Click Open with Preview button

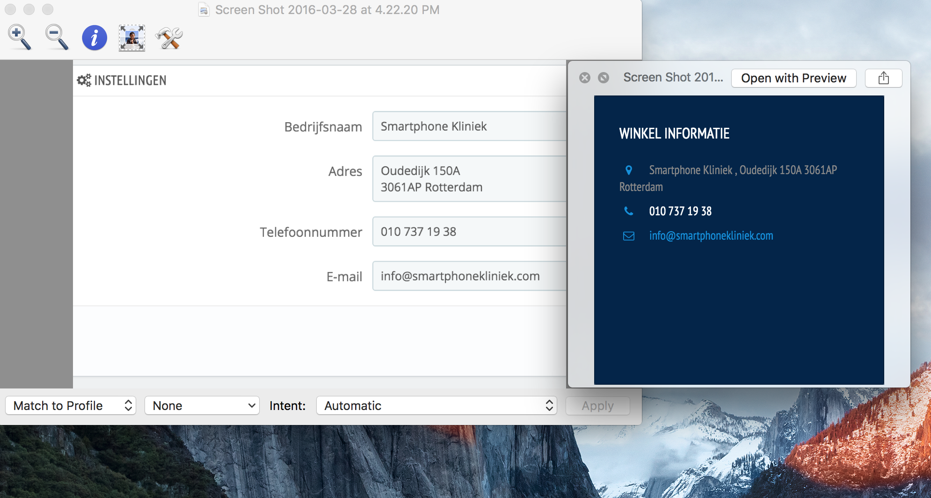pos(793,78)
